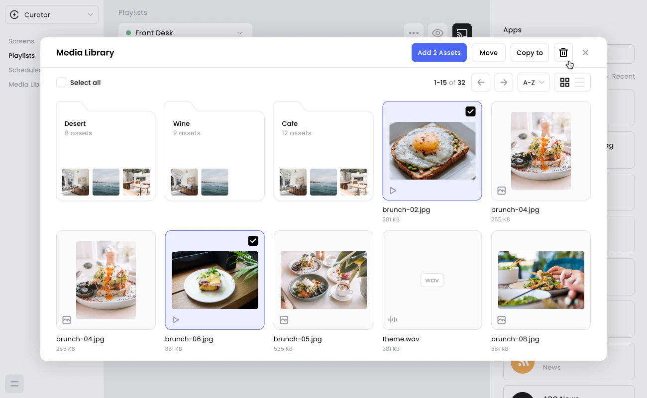Screen dimensions: 647x398
Task: Click the ocean preview thumbnail in Wine folder
Action: tap(215, 182)
